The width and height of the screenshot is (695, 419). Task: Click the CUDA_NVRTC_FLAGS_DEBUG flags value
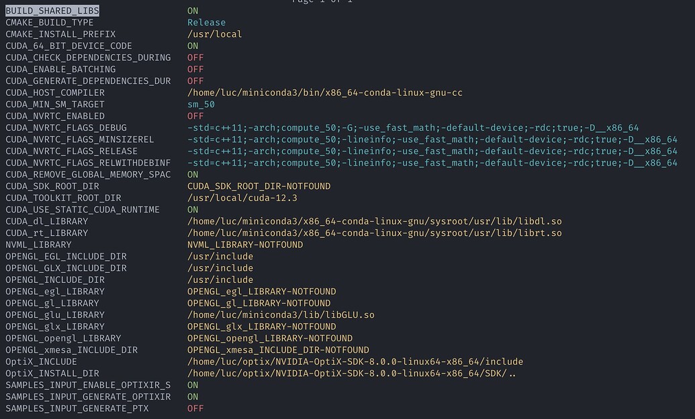(x=412, y=127)
